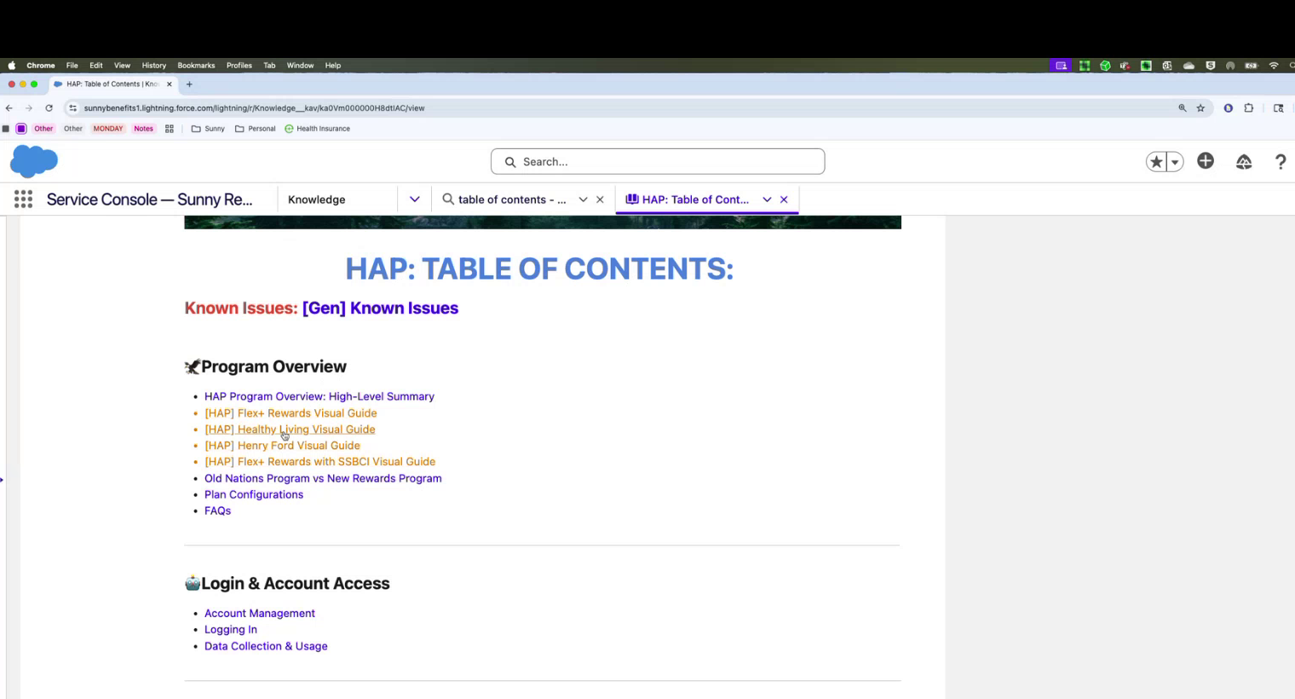The height and width of the screenshot is (699, 1295).
Task: Open the favorites list dropdown arrow
Action: click(x=1173, y=161)
